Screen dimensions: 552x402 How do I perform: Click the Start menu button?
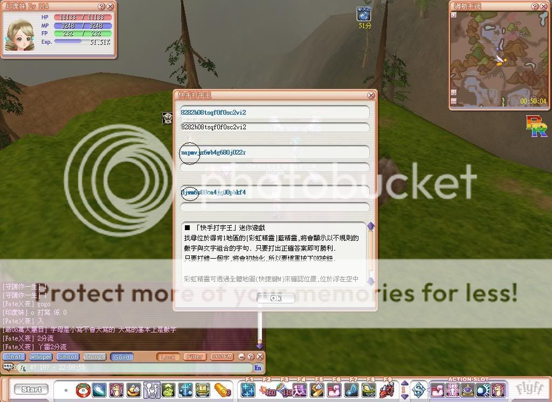31,389
